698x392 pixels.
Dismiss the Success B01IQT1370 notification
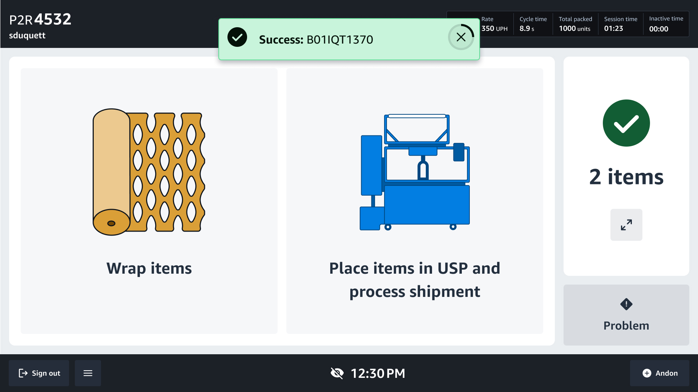click(461, 37)
